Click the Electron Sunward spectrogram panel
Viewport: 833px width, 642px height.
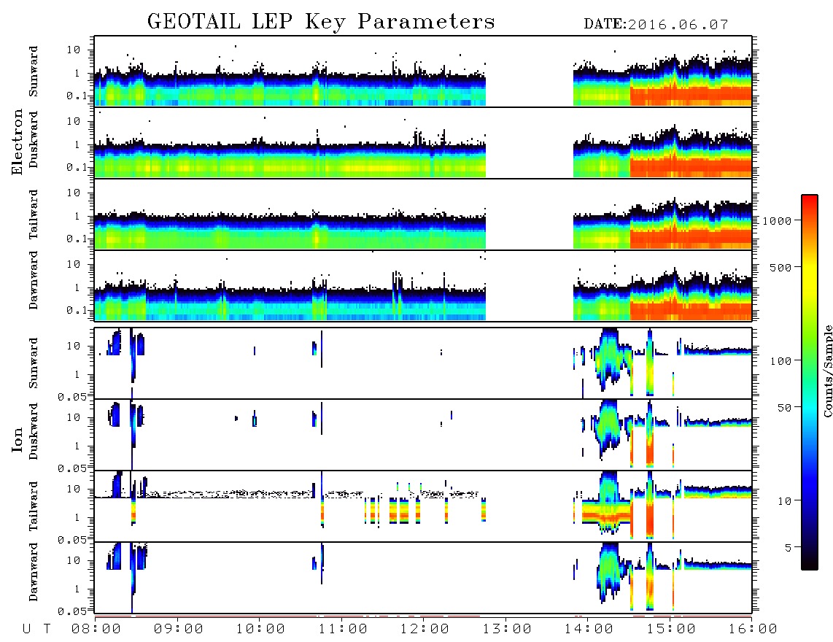423,71
